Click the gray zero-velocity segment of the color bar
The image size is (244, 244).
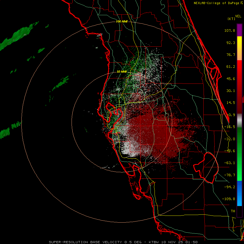(x=239, y=121)
